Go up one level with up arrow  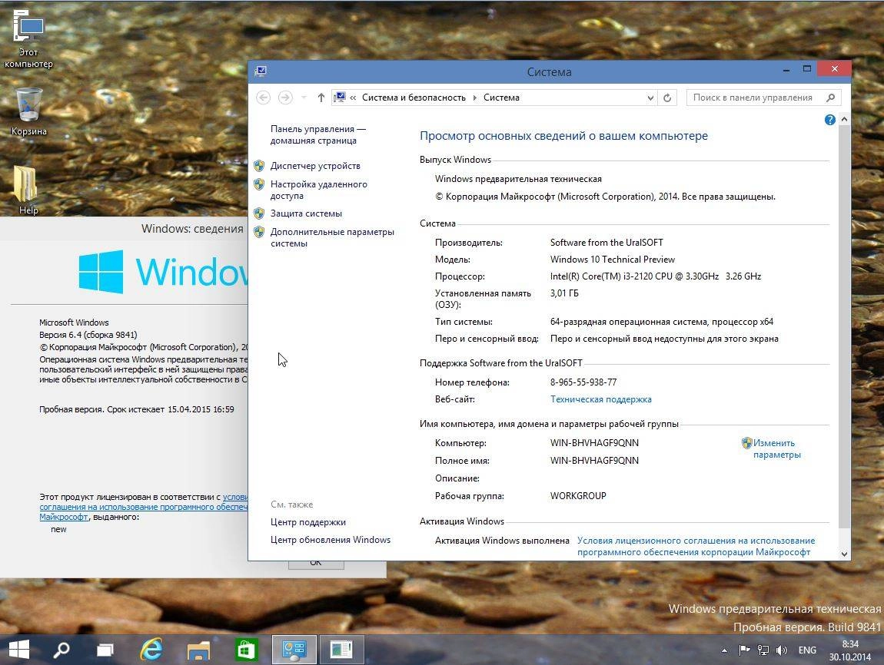coord(321,98)
